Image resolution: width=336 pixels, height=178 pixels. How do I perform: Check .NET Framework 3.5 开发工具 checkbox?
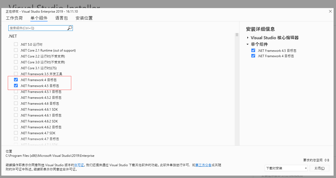[x=16, y=74]
